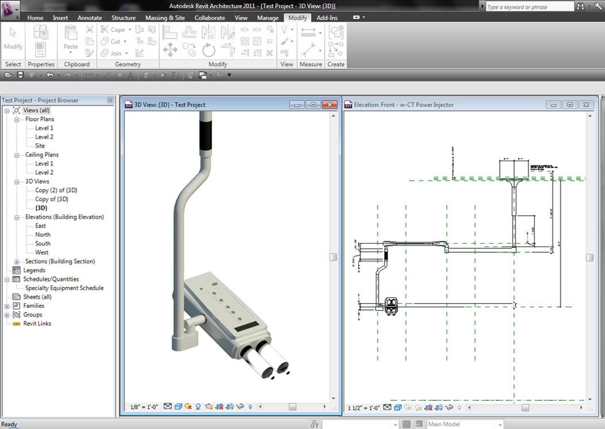This screenshot has width=605, height=429.
Task: Click the Undo arrow in quick access toolbar
Action: [49, 75]
